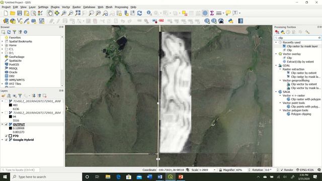322x181 pixels.
Task: Click the black swatch next to 0.128908
Action: [11, 128]
